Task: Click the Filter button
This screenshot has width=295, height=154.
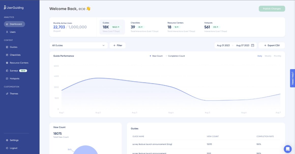Action: (117, 45)
